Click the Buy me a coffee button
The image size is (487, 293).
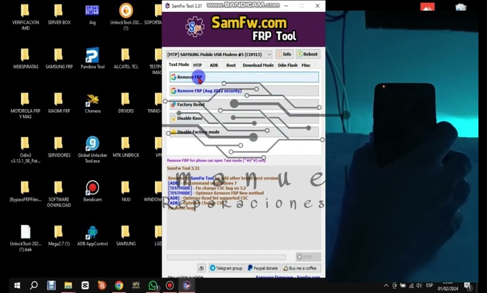pos(302,268)
